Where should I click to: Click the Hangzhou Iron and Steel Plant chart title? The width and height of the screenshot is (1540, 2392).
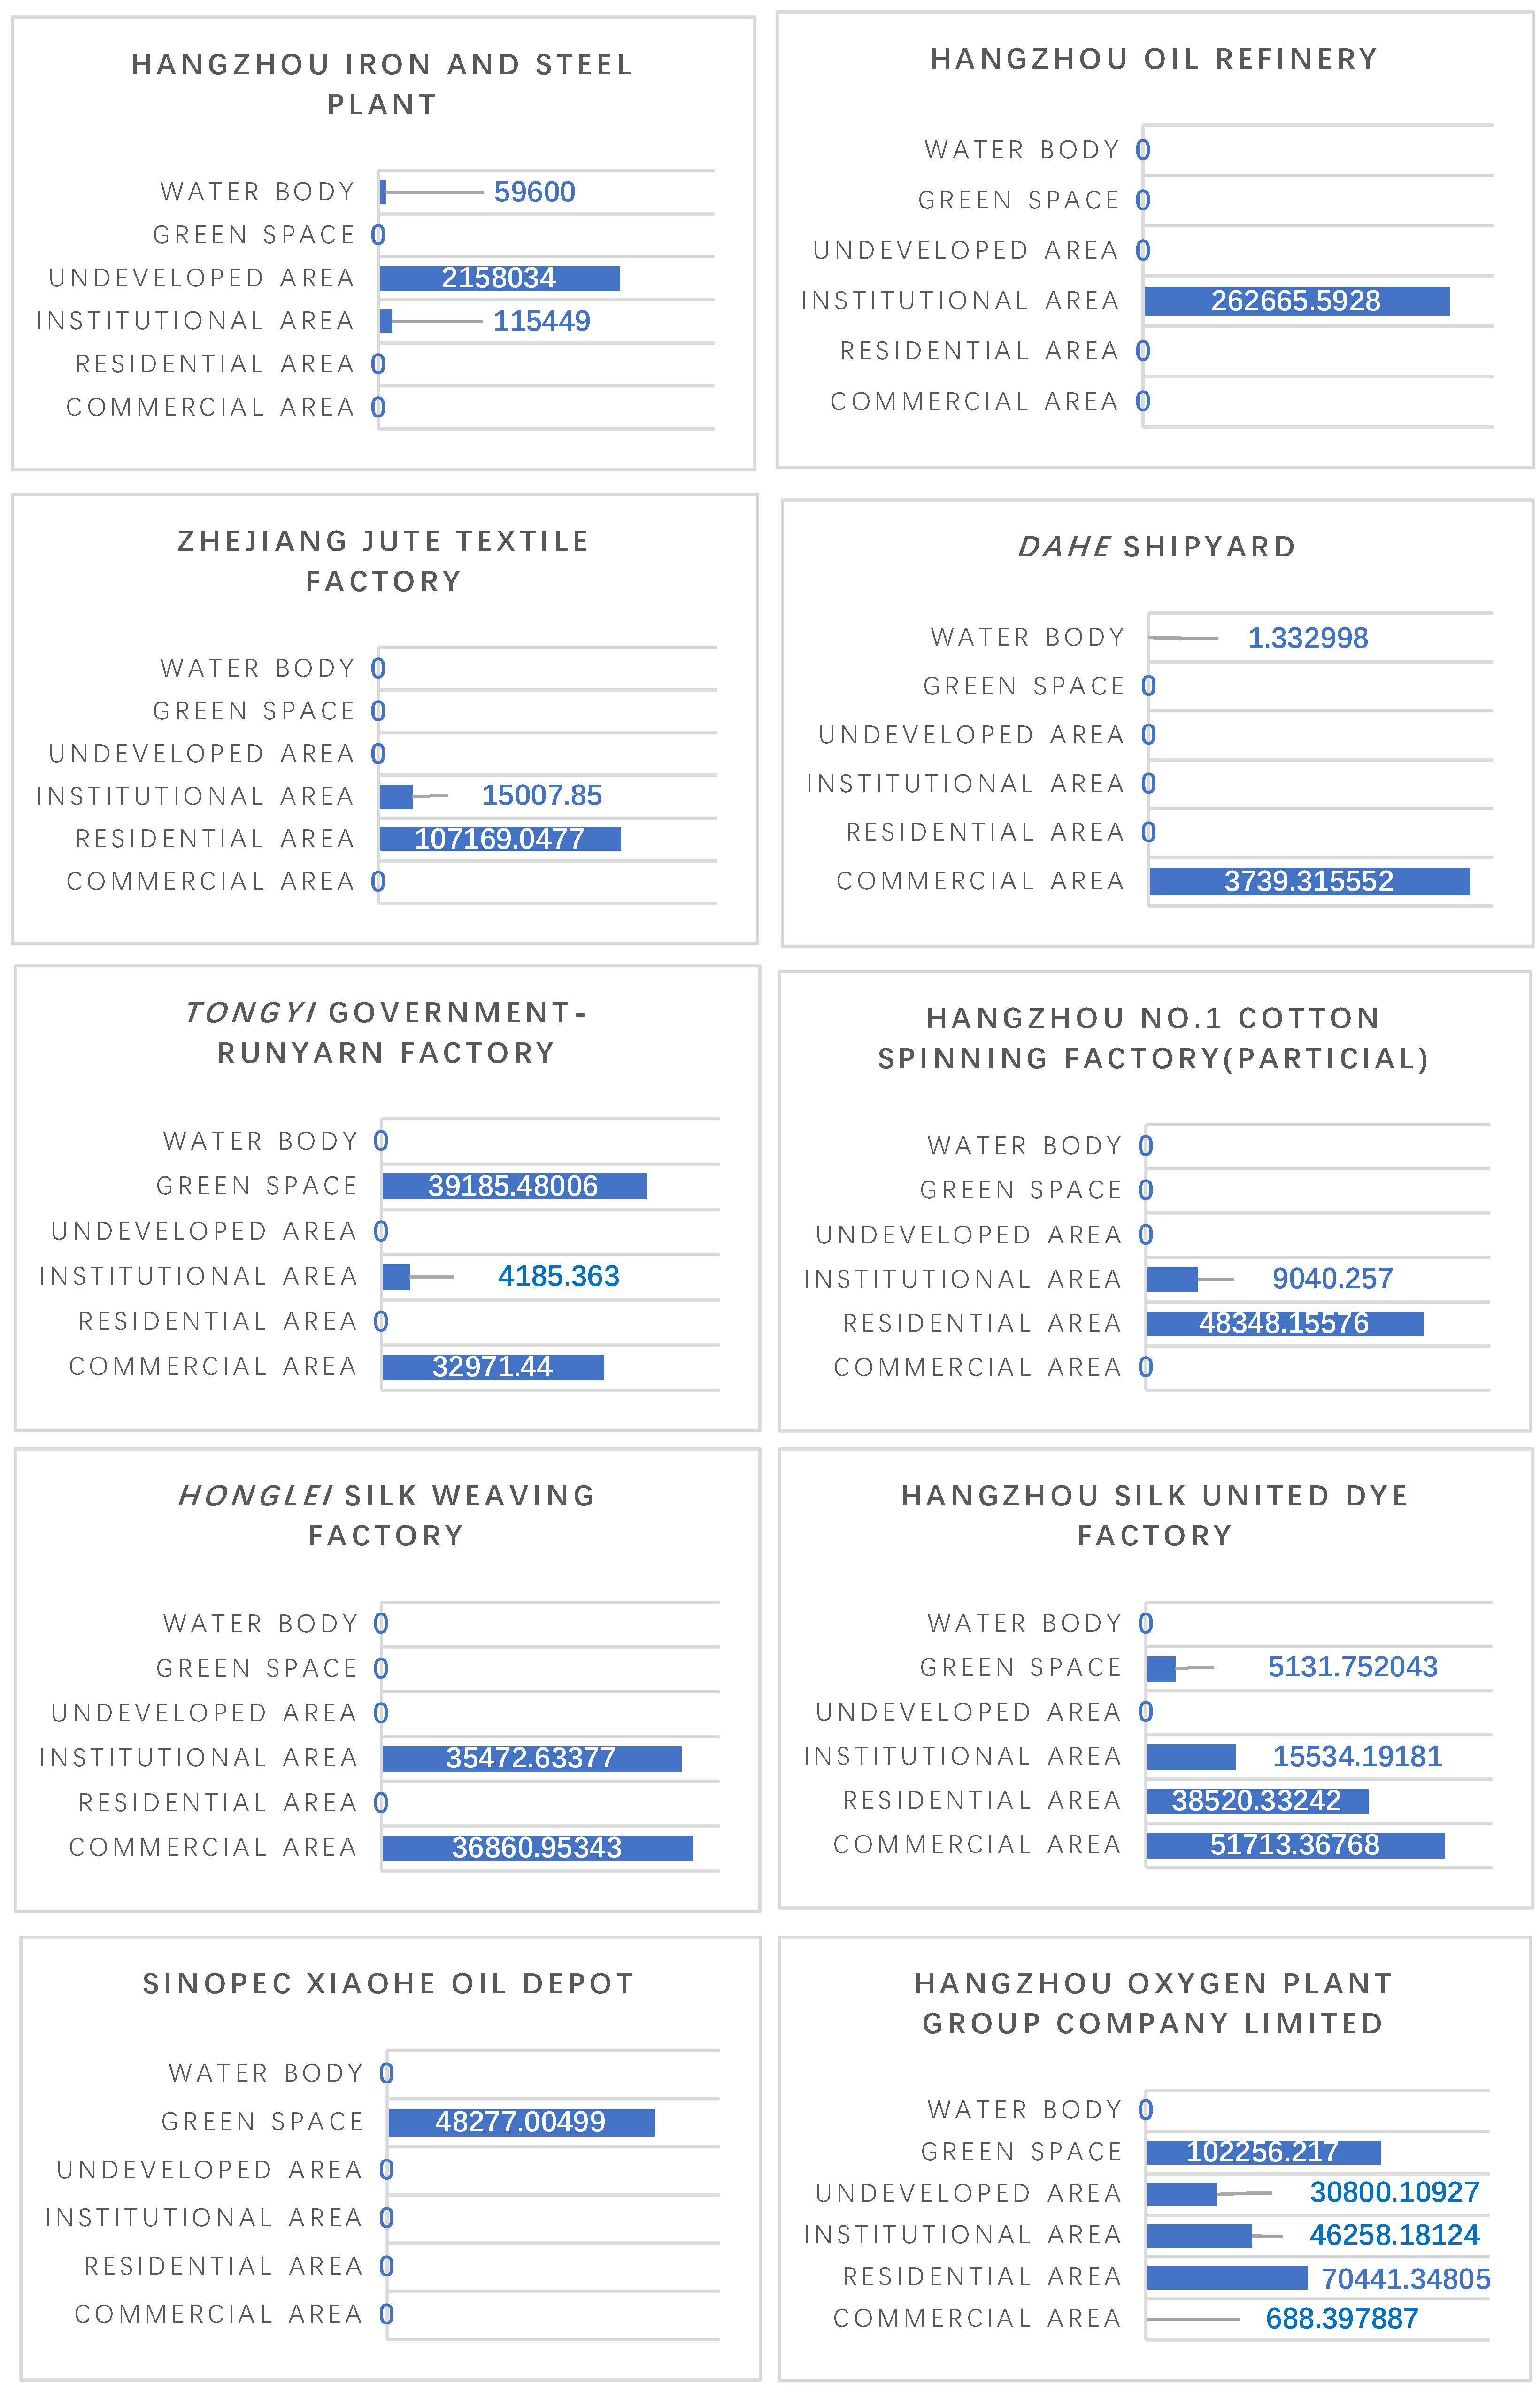pyautogui.click(x=382, y=84)
